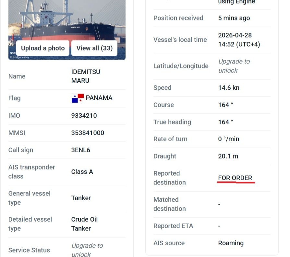Click the Class A transponder value
Image resolution: width=290 pixels, height=257 pixels.
[82, 172]
